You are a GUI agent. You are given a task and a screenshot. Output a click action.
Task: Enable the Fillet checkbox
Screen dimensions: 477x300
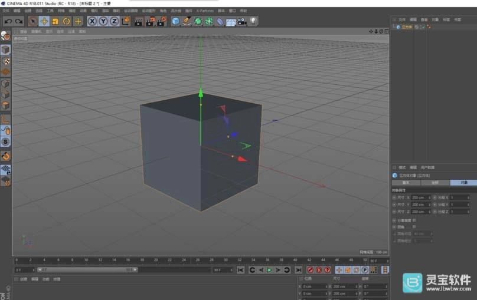tap(414, 227)
